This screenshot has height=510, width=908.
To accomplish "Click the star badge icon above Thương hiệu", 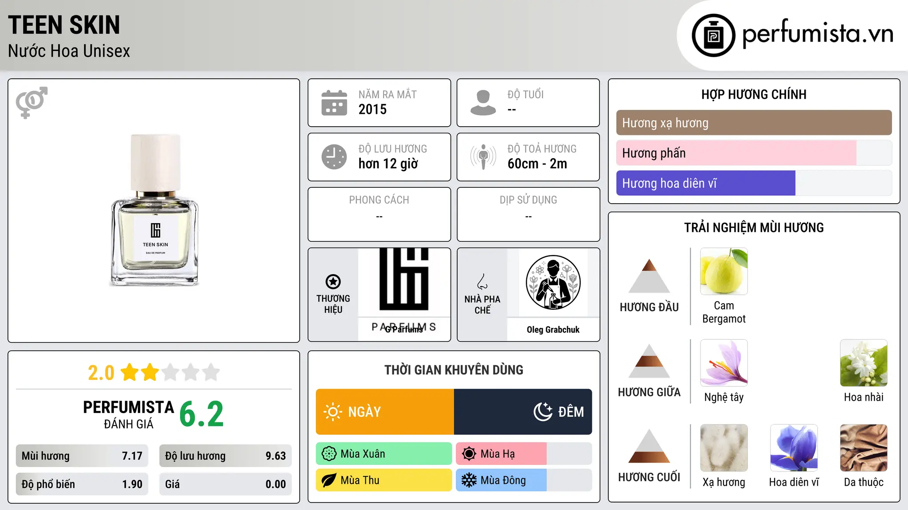I will (x=333, y=282).
